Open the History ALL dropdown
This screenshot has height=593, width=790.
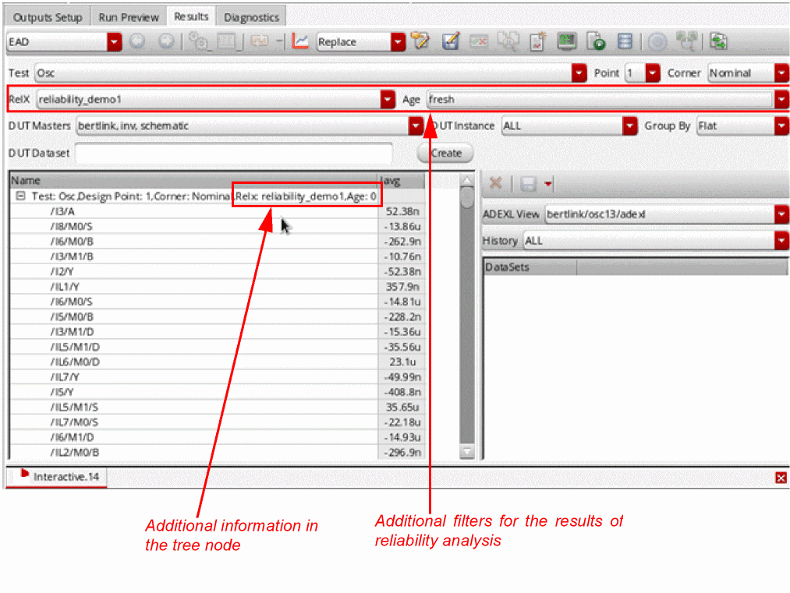781,241
